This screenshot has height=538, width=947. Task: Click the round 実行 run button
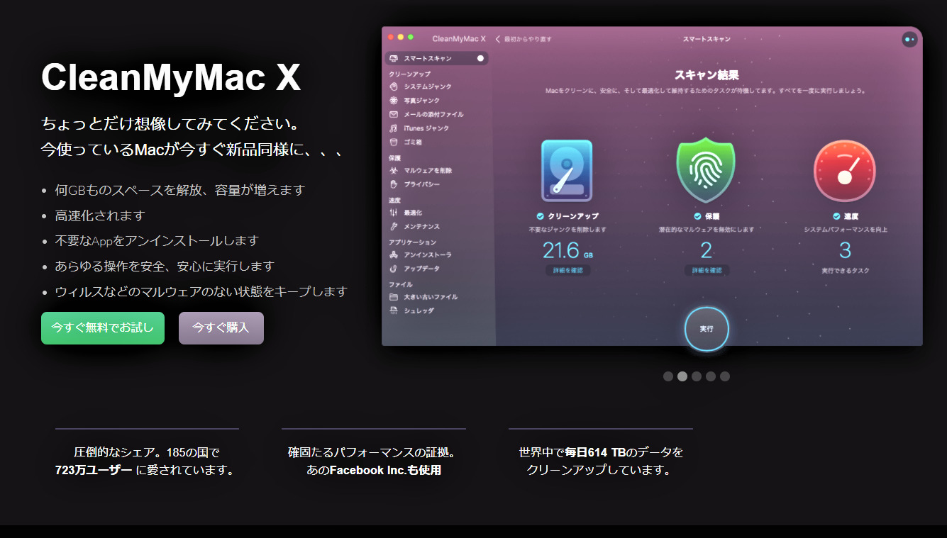coord(707,329)
